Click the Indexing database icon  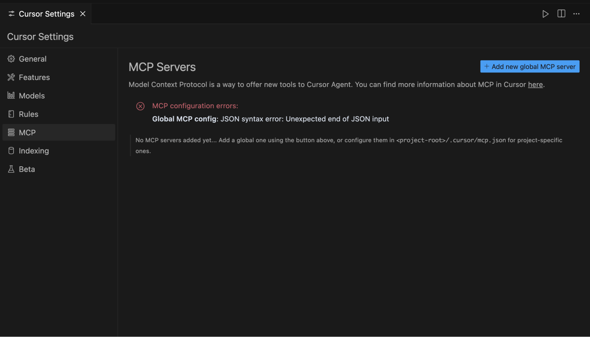[11, 151]
